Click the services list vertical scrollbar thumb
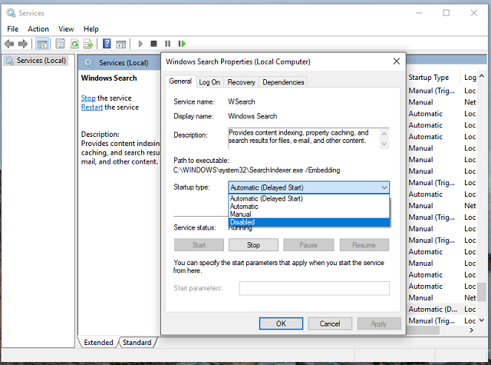491x365 pixels. tap(482, 291)
